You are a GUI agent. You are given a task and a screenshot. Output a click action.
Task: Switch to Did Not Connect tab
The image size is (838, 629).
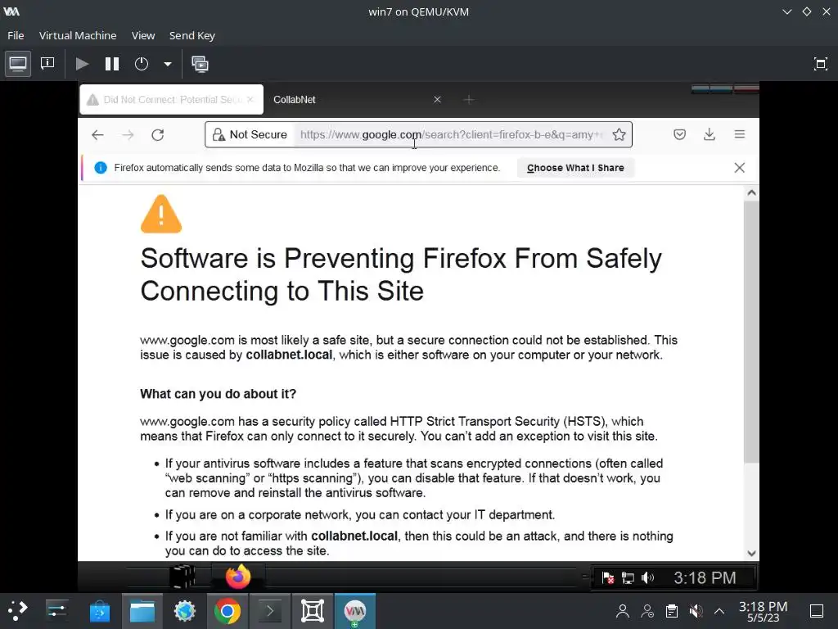pyautogui.click(x=172, y=99)
